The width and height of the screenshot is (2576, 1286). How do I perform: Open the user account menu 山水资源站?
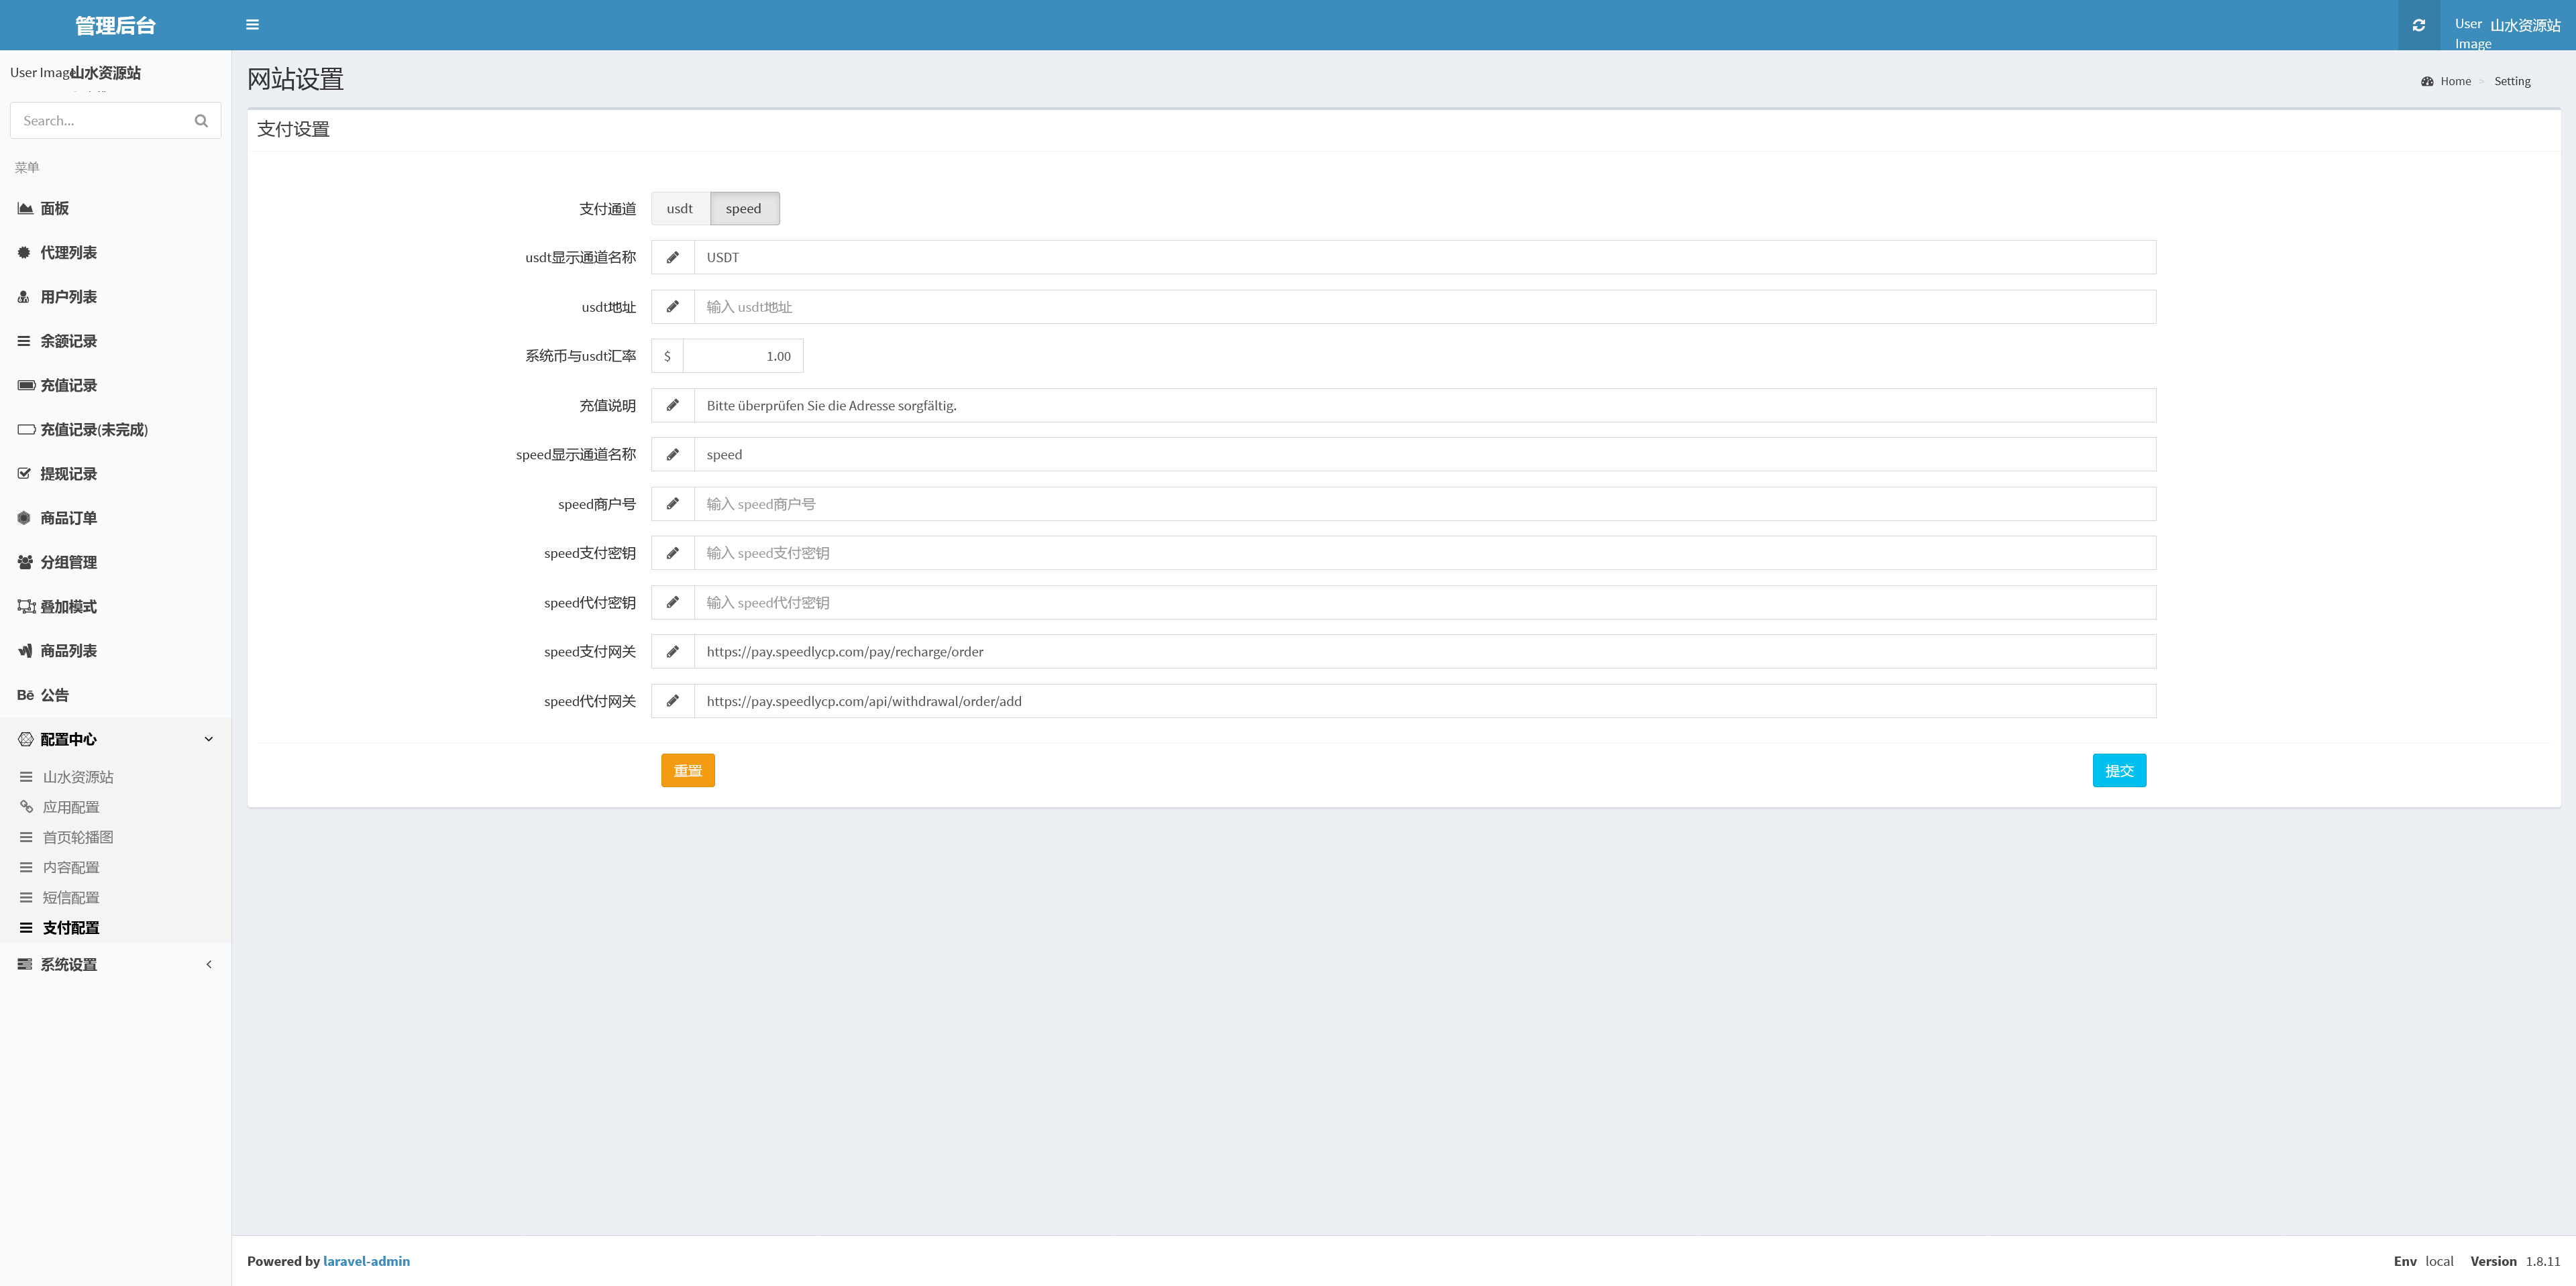[x=2524, y=25]
